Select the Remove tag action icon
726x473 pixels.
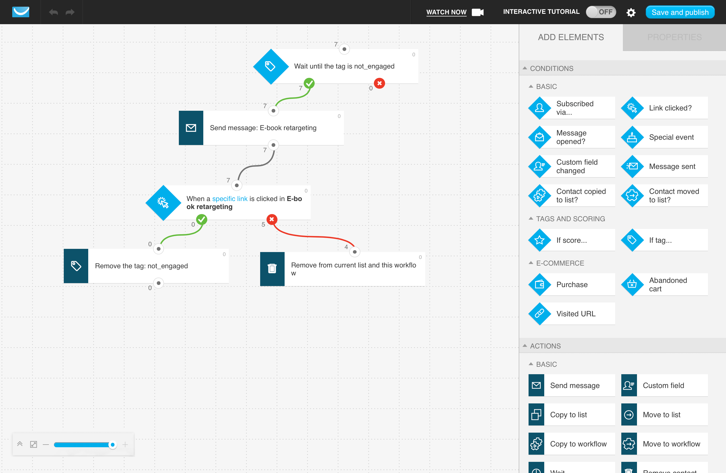[x=76, y=266]
